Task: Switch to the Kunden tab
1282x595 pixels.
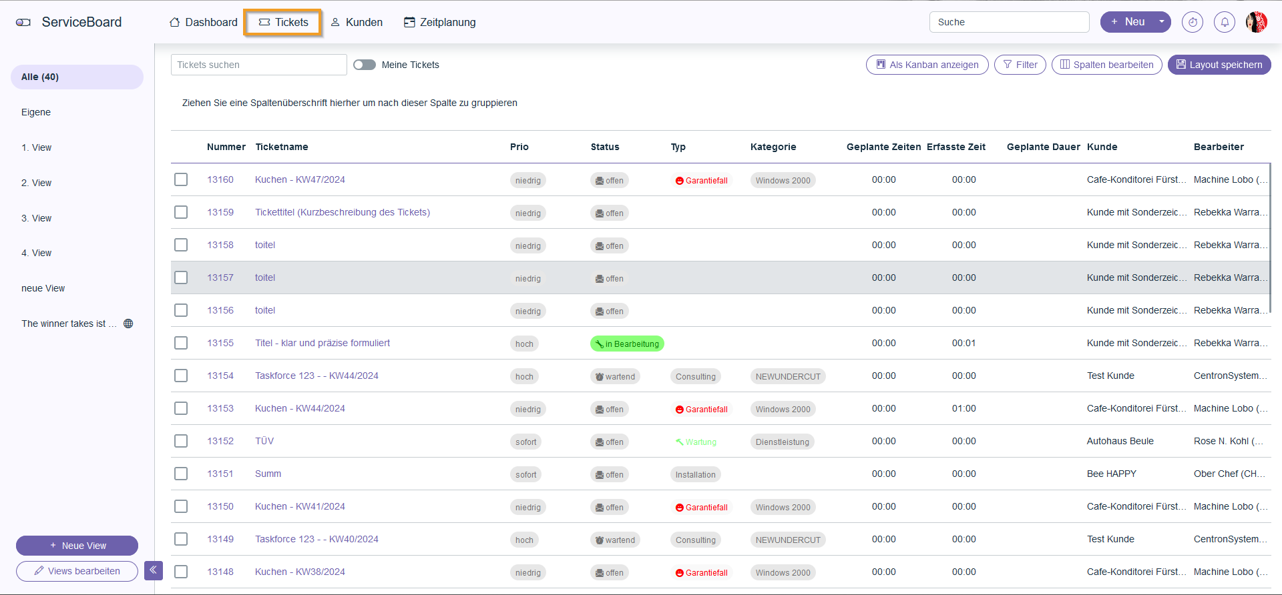Action: click(x=357, y=22)
